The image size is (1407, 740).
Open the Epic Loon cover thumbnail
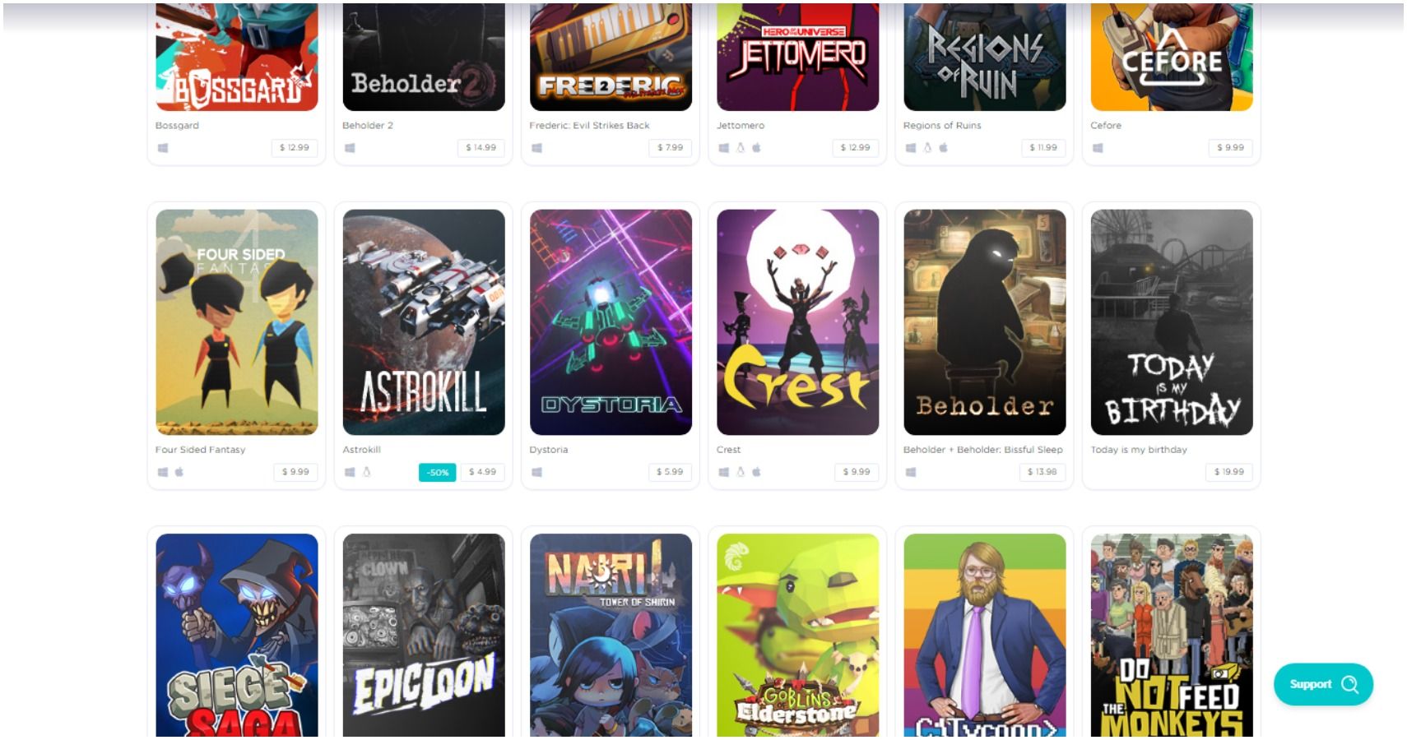[x=424, y=635]
